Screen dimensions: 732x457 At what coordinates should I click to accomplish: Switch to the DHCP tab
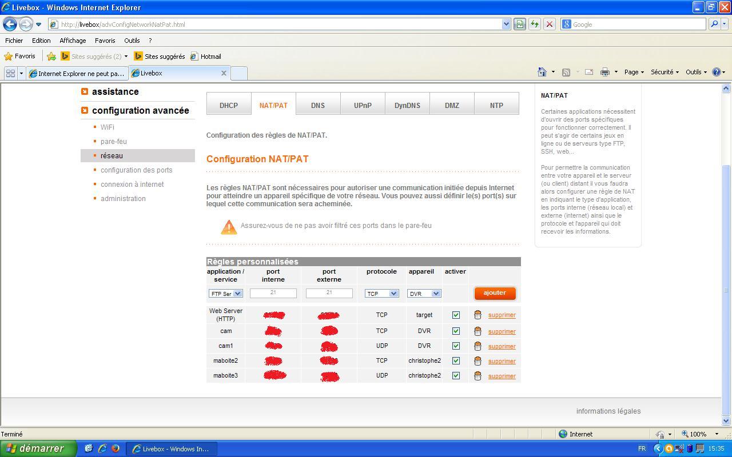point(229,105)
